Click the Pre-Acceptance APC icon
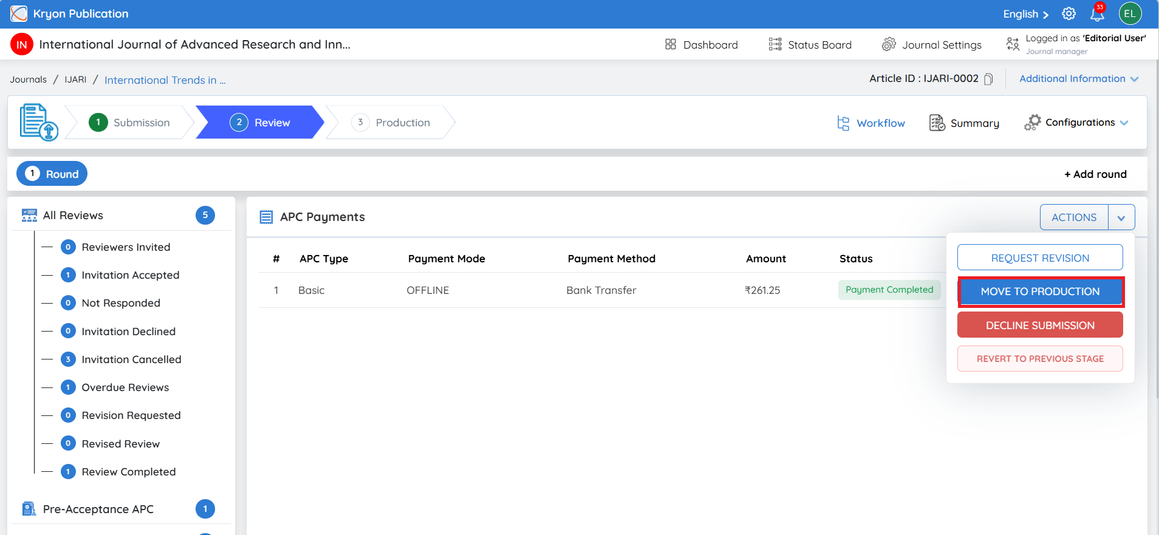This screenshot has width=1159, height=535. (x=29, y=509)
